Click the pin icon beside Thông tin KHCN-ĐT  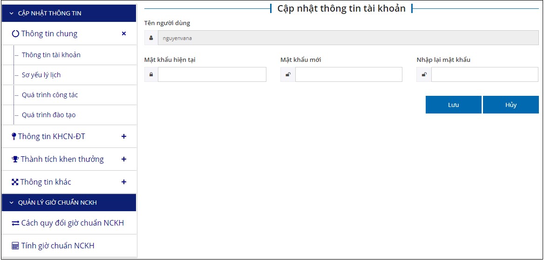point(14,137)
